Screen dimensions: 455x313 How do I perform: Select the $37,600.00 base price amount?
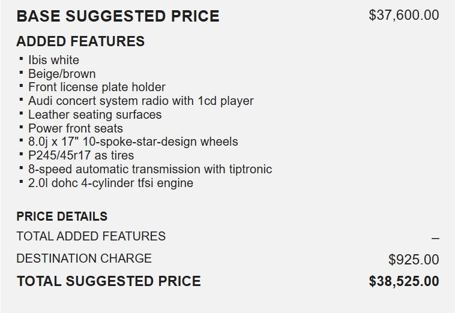403,15
